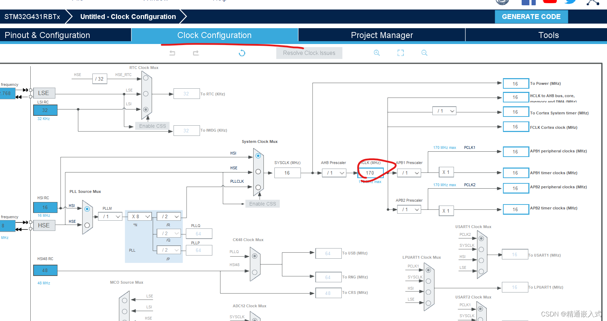The image size is (607, 321).
Task: Open the AHB Prescaler dropdown
Action: [x=334, y=173]
